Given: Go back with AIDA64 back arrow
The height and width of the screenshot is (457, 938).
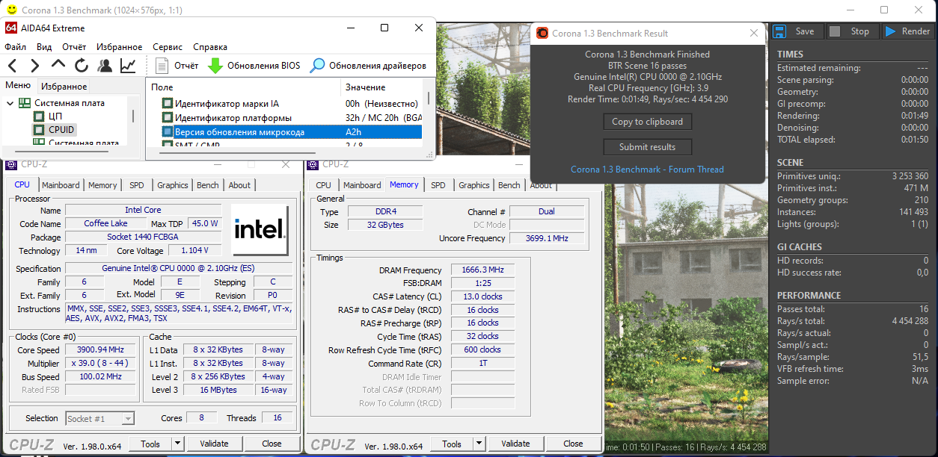Looking at the screenshot, I should pos(13,66).
